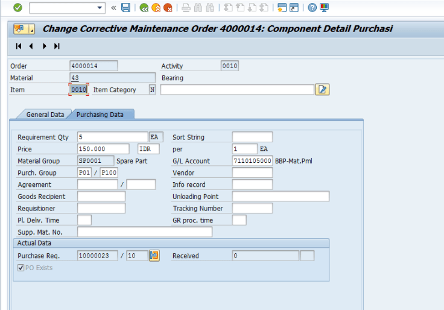
Task: Save the order with the diskette icon
Action: tap(125, 8)
